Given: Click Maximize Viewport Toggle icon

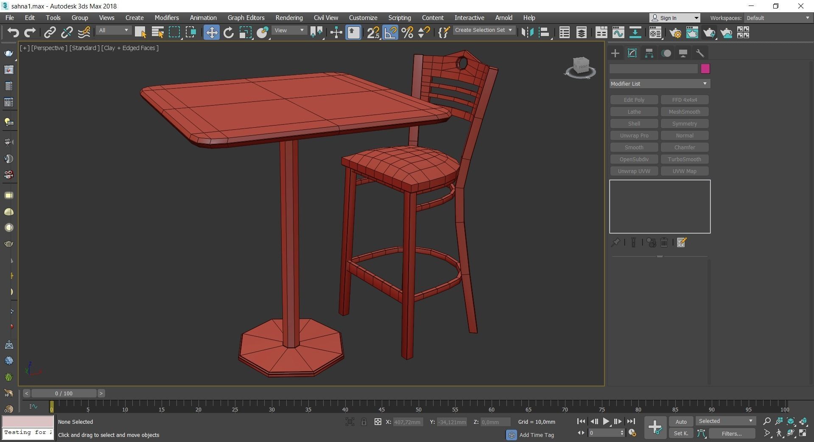Looking at the screenshot, I should pos(803,434).
